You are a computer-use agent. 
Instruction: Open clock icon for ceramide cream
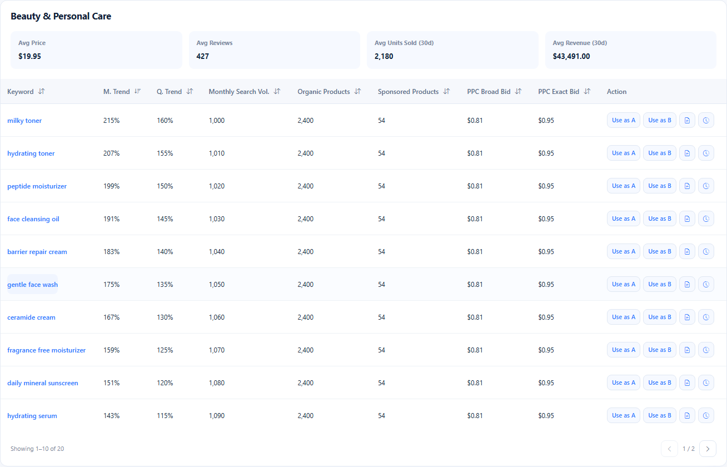[x=706, y=317]
